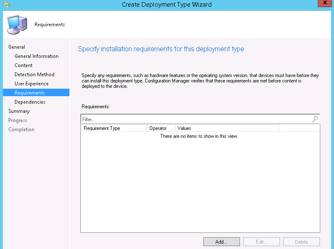Image resolution: width=334 pixels, height=249 pixels.
Task: Select the Requirements step
Action: (29, 92)
